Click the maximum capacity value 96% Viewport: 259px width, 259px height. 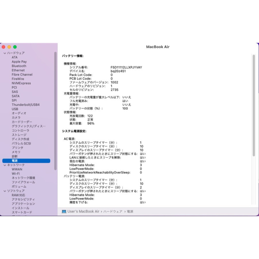pos(91,123)
